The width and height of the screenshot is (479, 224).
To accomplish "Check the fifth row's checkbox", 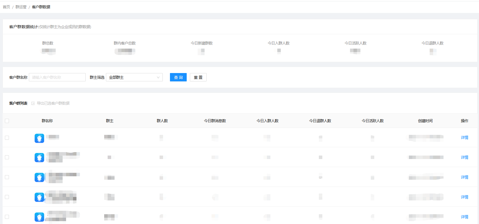I will pyautogui.click(x=7, y=217).
